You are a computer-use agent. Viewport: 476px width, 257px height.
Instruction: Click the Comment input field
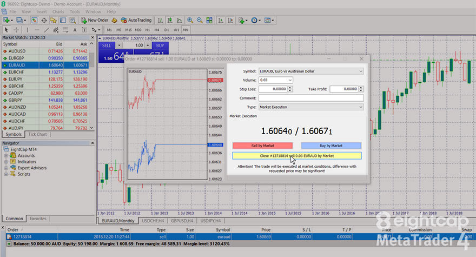coord(311,98)
